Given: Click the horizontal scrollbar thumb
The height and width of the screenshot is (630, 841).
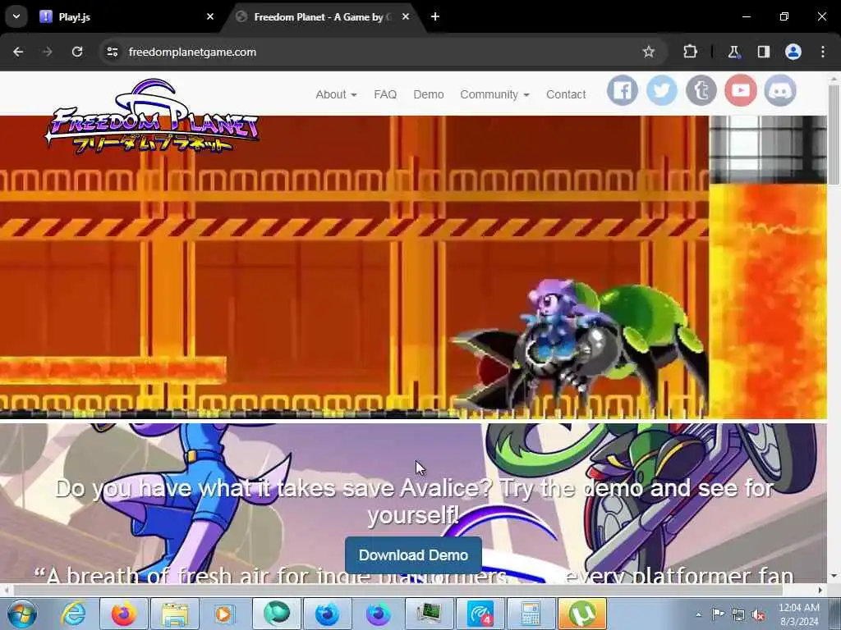Looking at the screenshot, I should coord(397,590).
